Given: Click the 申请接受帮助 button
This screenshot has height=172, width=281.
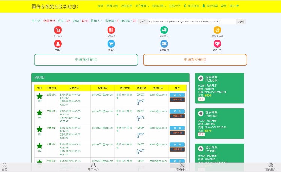Looking at the screenshot, I should pos(195,60).
